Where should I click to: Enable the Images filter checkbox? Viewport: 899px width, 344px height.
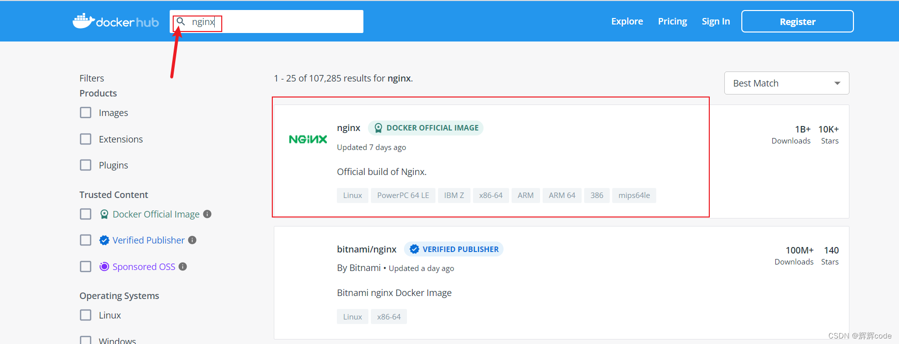(x=86, y=112)
